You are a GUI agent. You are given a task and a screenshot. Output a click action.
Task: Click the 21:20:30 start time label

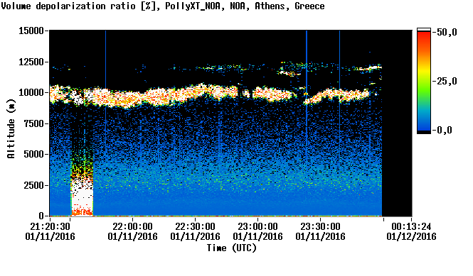pyautogui.click(x=50, y=226)
